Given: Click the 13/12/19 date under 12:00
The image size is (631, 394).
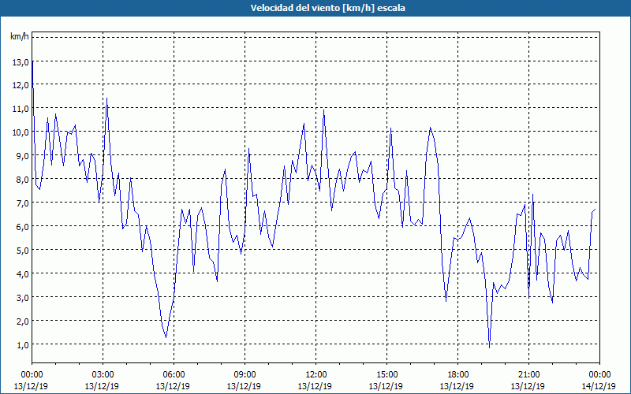Looking at the screenshot, I should tap(315, 386).
